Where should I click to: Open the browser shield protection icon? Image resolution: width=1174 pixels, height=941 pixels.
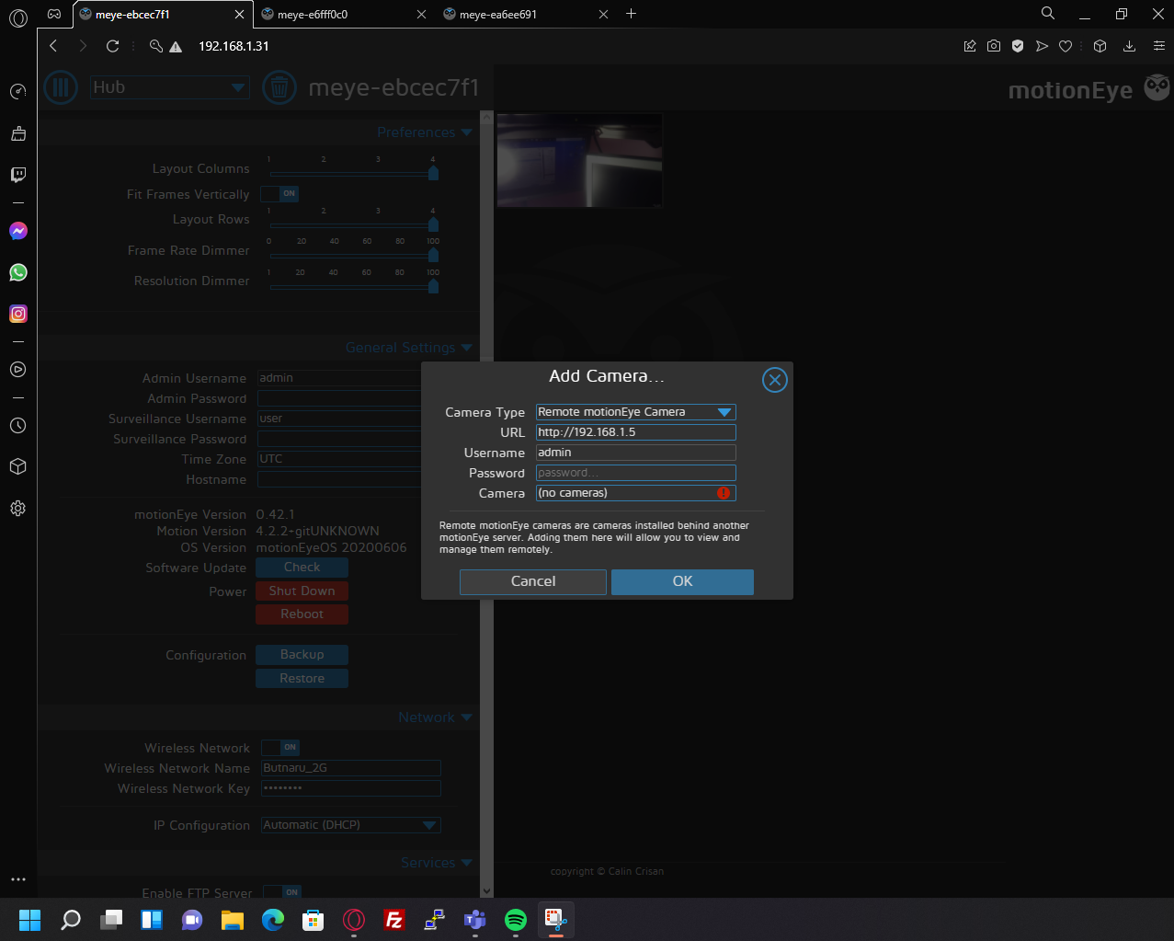coord(1017,44)
